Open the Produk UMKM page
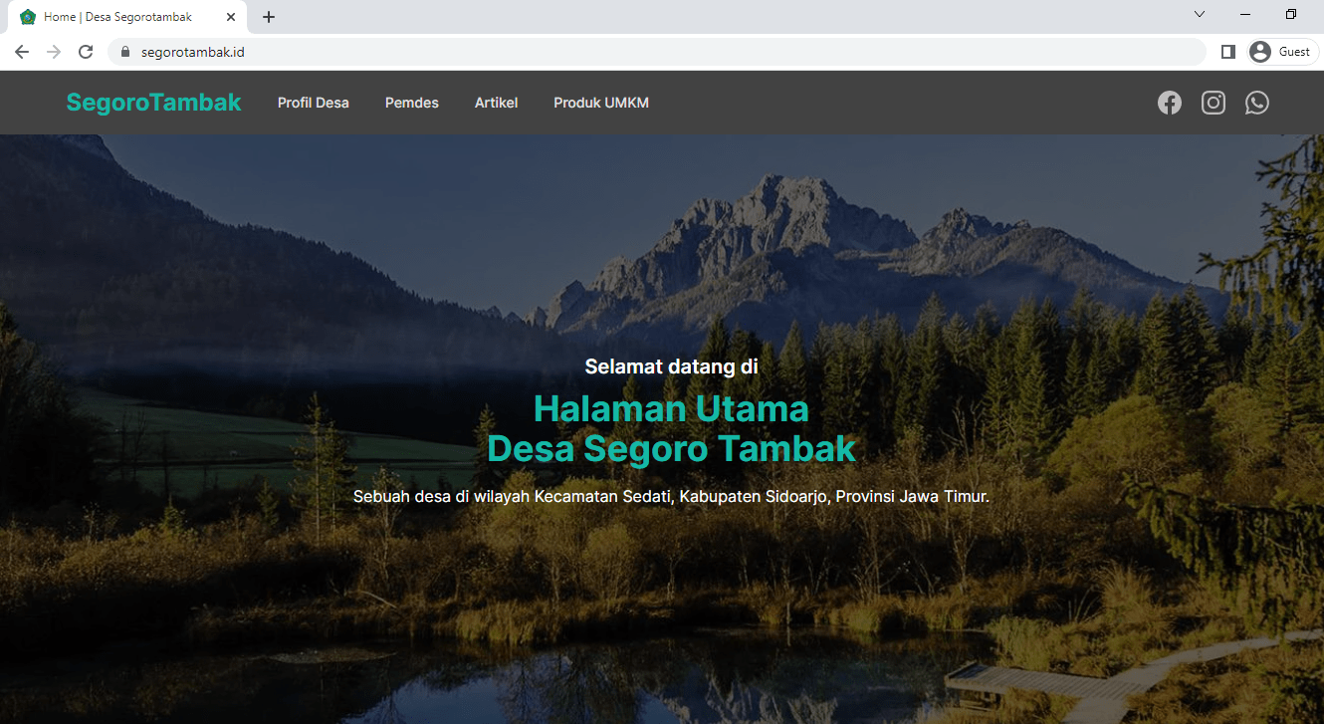Screen dimensions: 1324x724 click(600, 103)
